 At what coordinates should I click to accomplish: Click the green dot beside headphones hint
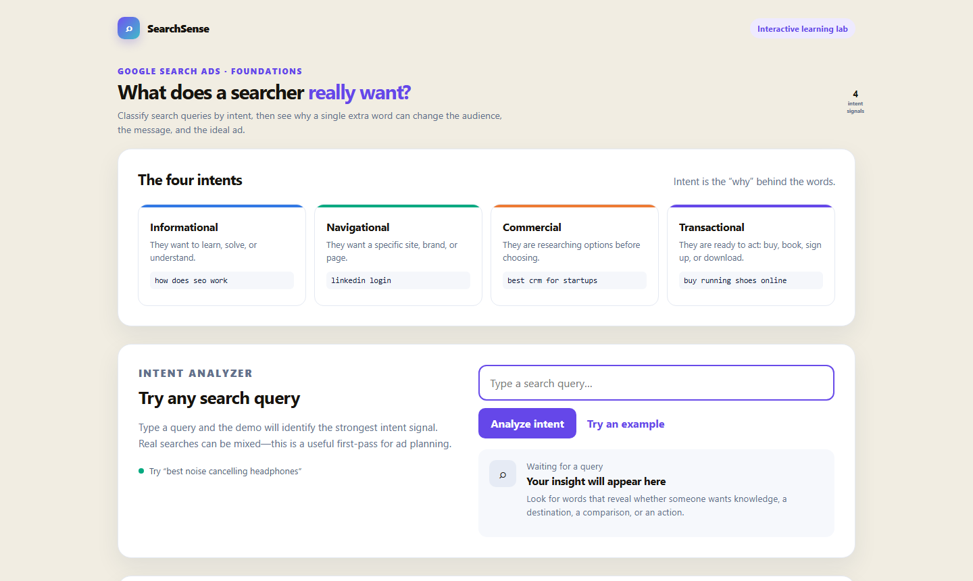(x=141, y=471)
